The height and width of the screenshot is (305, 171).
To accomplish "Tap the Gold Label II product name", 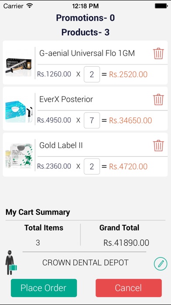I will 61,145.
